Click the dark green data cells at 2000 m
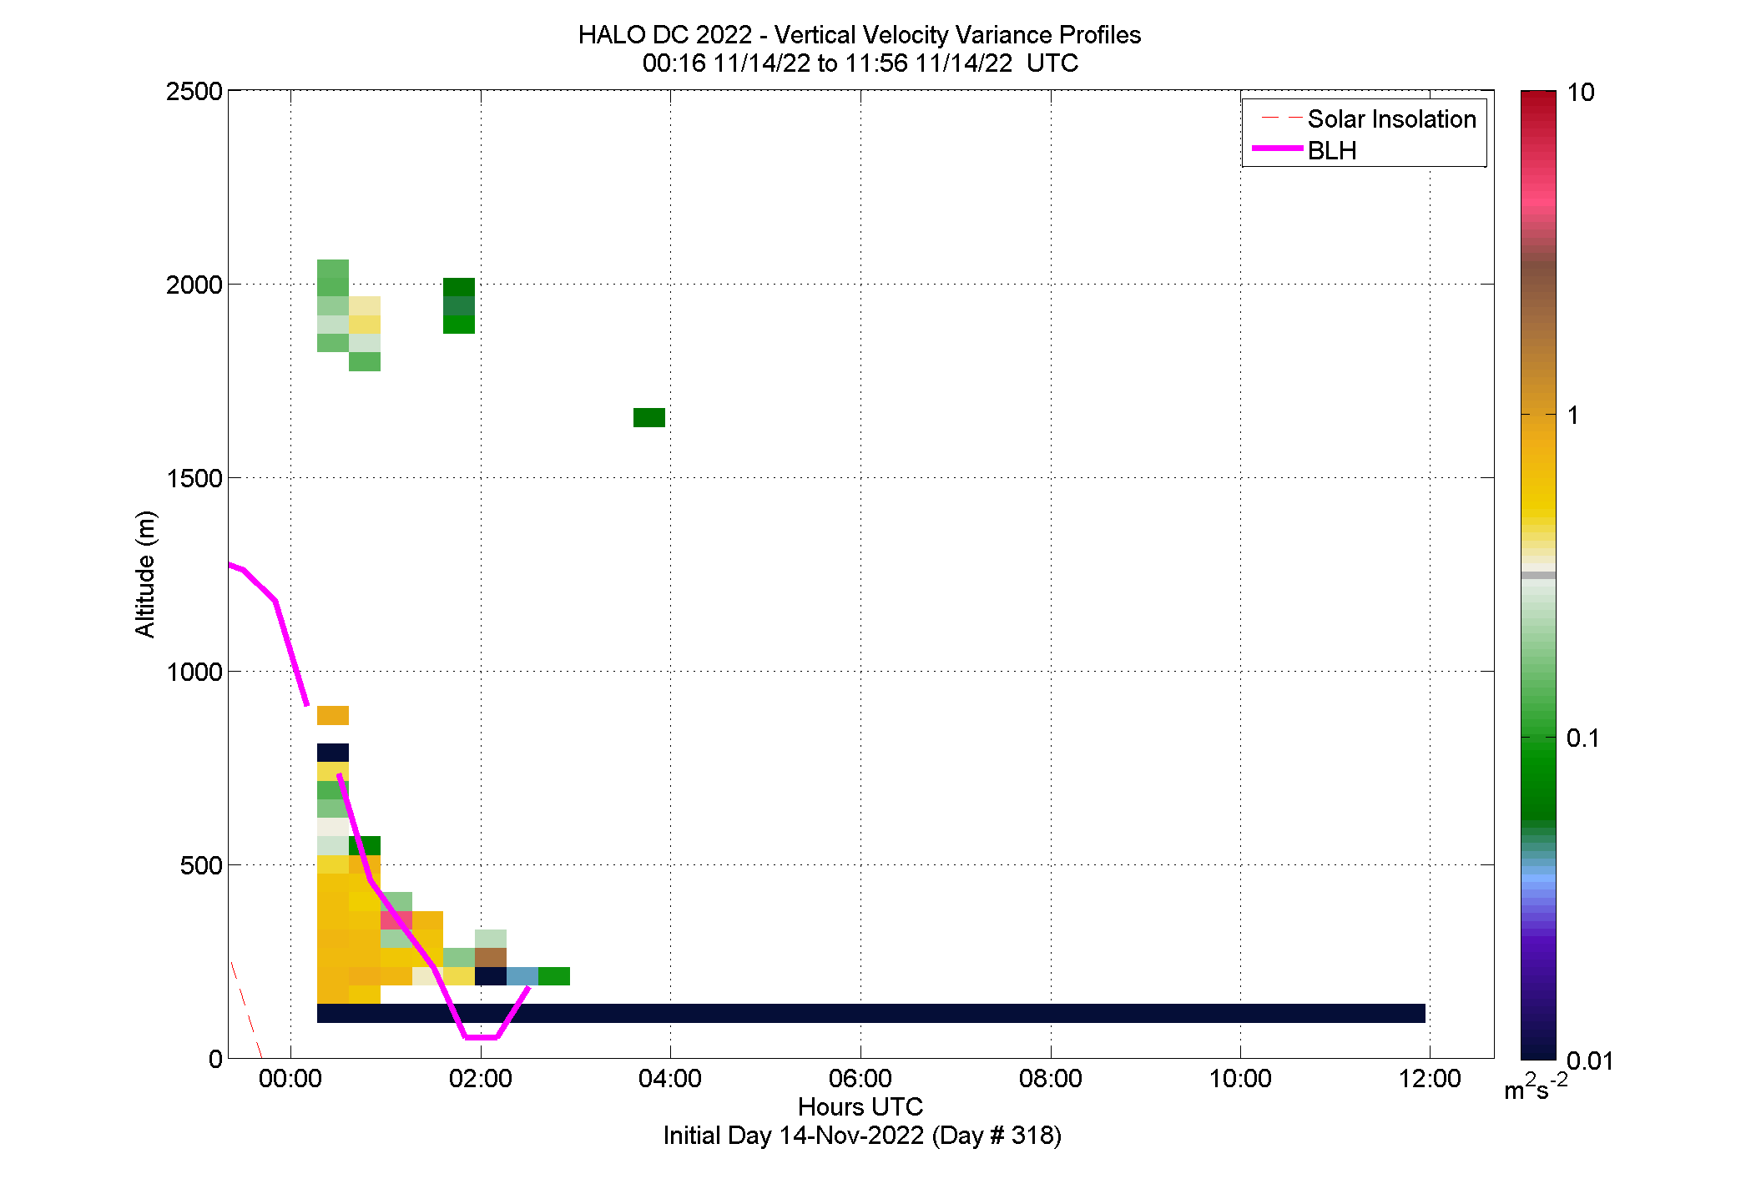This screenshot has height=1189, width=1751. pyautogui.click(x=459, y=305)
